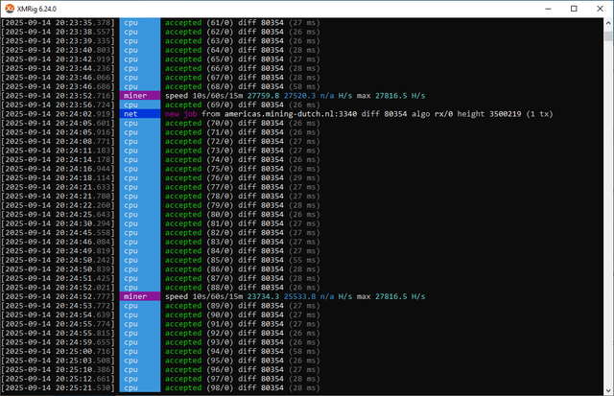Click timestamp 2025-09-14 20:24:11.183
The width and height of the screenshot is (614, 396).
[58, 151]
